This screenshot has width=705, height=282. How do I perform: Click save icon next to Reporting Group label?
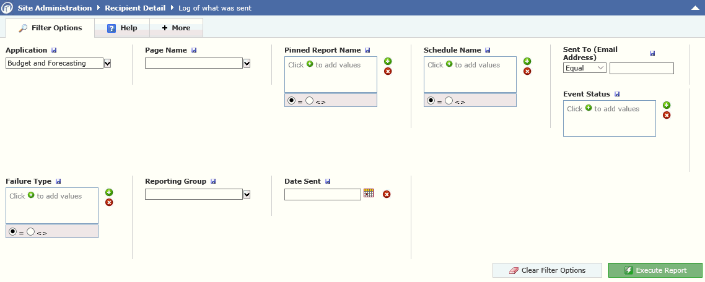click(x=213, y=181)
